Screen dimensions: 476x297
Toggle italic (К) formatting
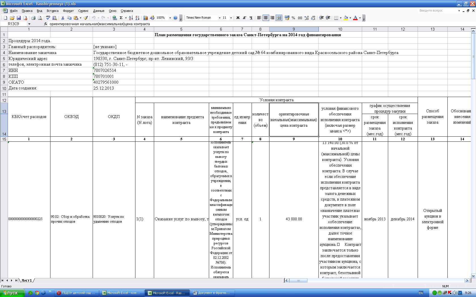pos(244,18)
